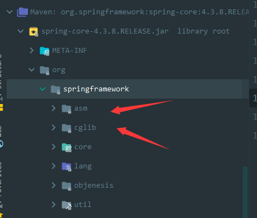The image size is (257, 218).
Task: Select the Maven org.springframework:spring-core label
Action: pyautogui.click(x=139, y=12)
